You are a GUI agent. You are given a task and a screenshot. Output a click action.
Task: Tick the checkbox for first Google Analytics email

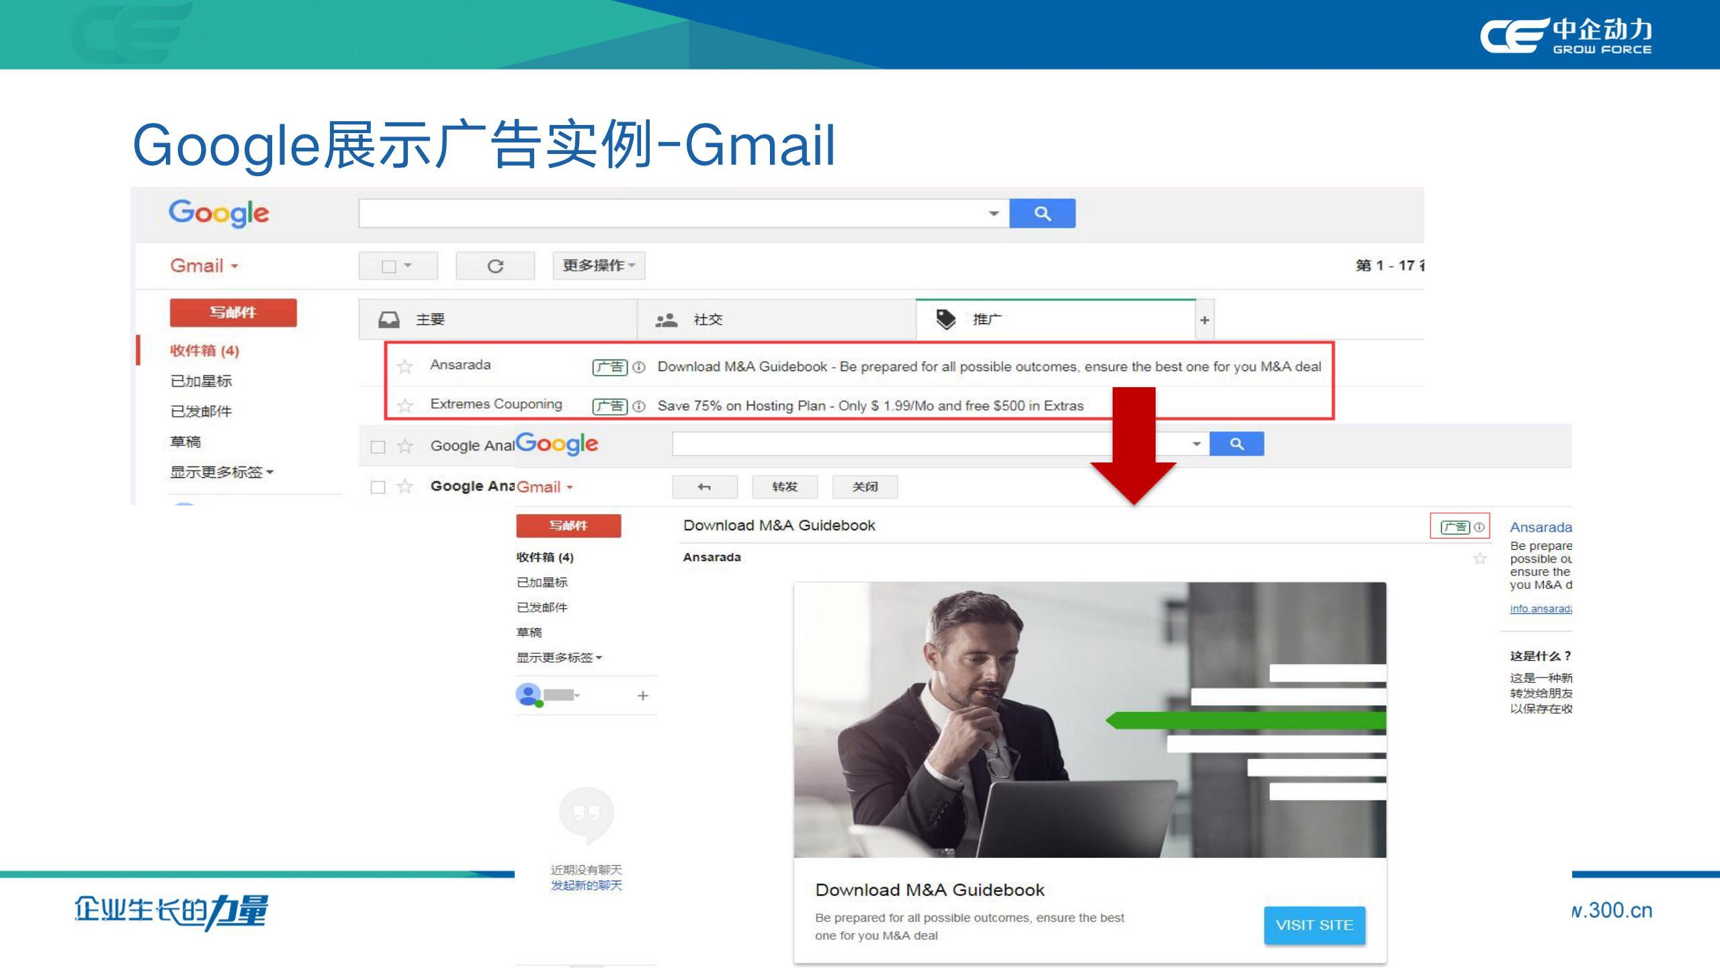point(378,447)
